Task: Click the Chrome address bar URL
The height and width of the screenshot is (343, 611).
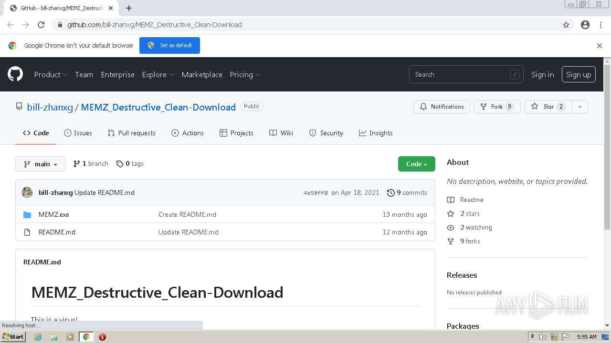Action: (155, 25)
